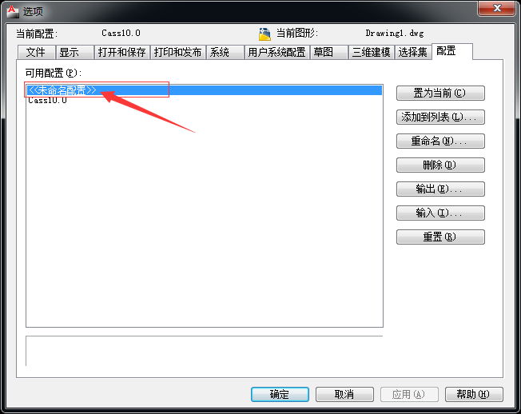Go to the 打开和保存 tab
Viewport: 521px width, 414px height.
[x=122, y=52]
